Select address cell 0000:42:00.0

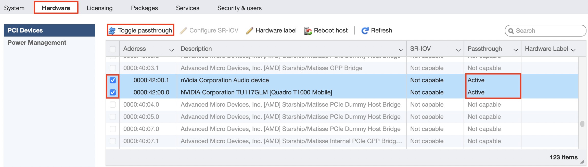coord(151,92)
